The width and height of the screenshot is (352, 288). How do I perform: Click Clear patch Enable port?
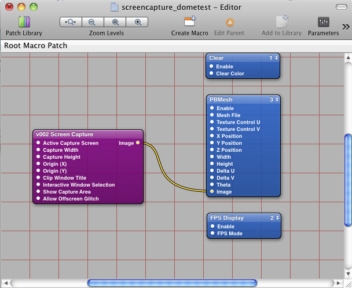[211, 66]
